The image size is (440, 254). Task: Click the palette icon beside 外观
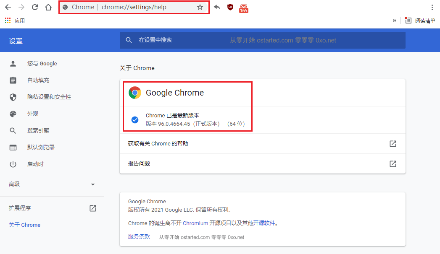13,114
